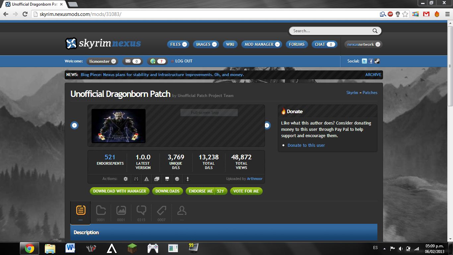Open the licmonster account dropdown
Screen dimensions: 453x255
[x=102, y=61]
